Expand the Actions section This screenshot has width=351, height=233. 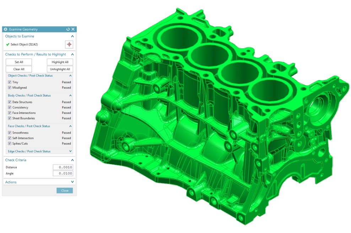[72, 182]
